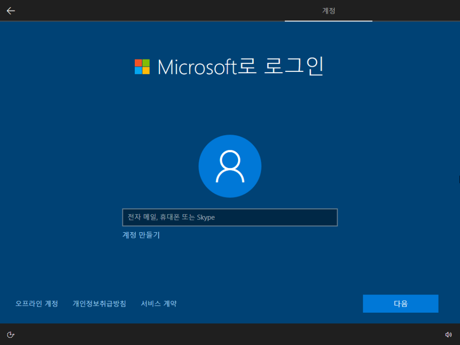Open the 계정 만들기 link
Screen dimensions: 460x345
coord(141,235)
